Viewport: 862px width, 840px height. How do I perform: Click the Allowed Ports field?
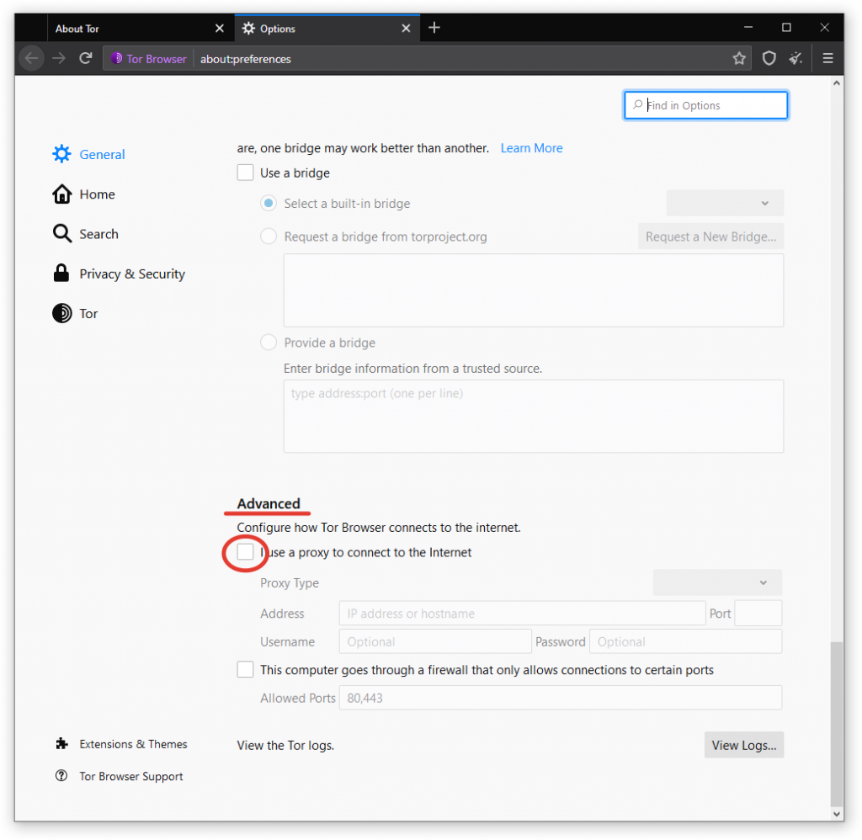pos(560,698)
